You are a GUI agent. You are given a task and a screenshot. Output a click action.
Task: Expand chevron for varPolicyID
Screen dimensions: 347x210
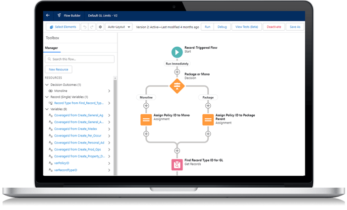109,163
